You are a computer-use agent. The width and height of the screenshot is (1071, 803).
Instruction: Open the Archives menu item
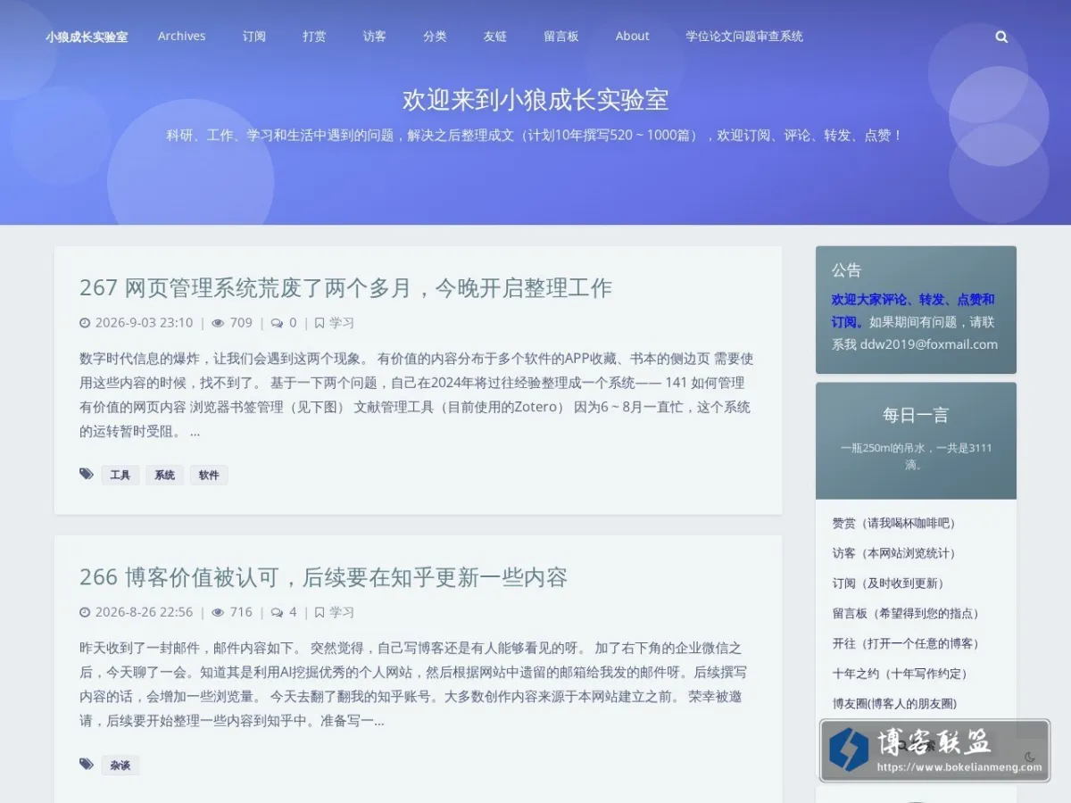coord(182,37)
